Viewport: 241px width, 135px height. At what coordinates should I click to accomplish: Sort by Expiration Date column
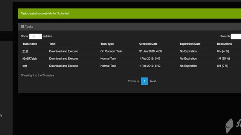point(190,44)
